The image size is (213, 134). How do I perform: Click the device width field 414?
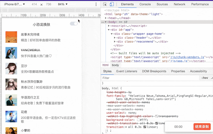pyautogui.click(x=34, y=4)
